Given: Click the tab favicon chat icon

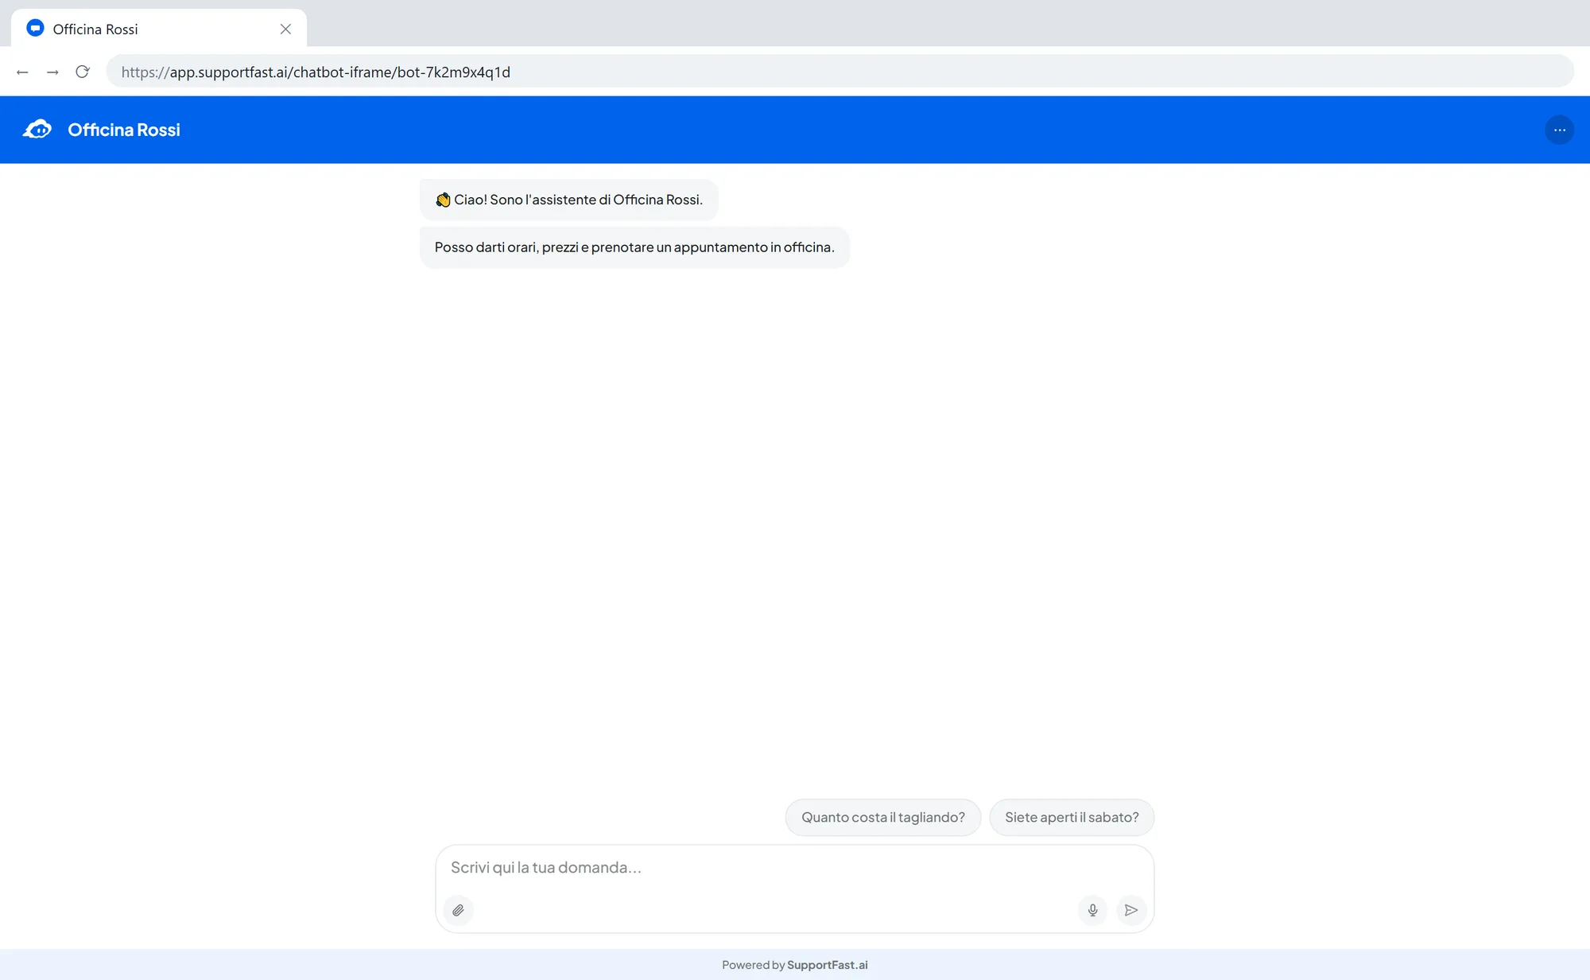Looking at the screenshot, I should coord(35,29).
